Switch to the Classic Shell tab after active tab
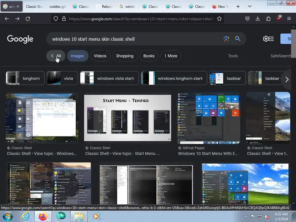 point(34,7)
